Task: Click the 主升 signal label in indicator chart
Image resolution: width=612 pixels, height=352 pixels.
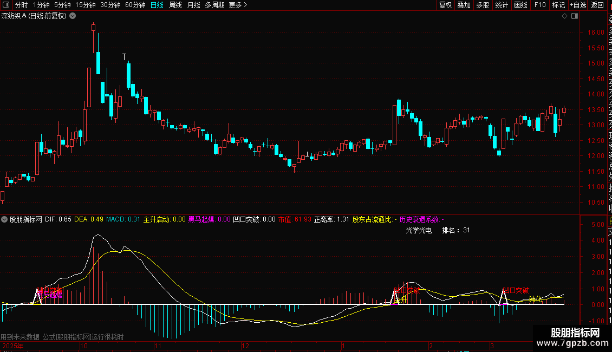Action: [x=401, y=299]
